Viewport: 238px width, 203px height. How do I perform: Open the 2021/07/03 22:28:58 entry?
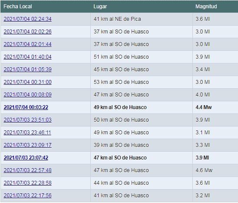27,183
